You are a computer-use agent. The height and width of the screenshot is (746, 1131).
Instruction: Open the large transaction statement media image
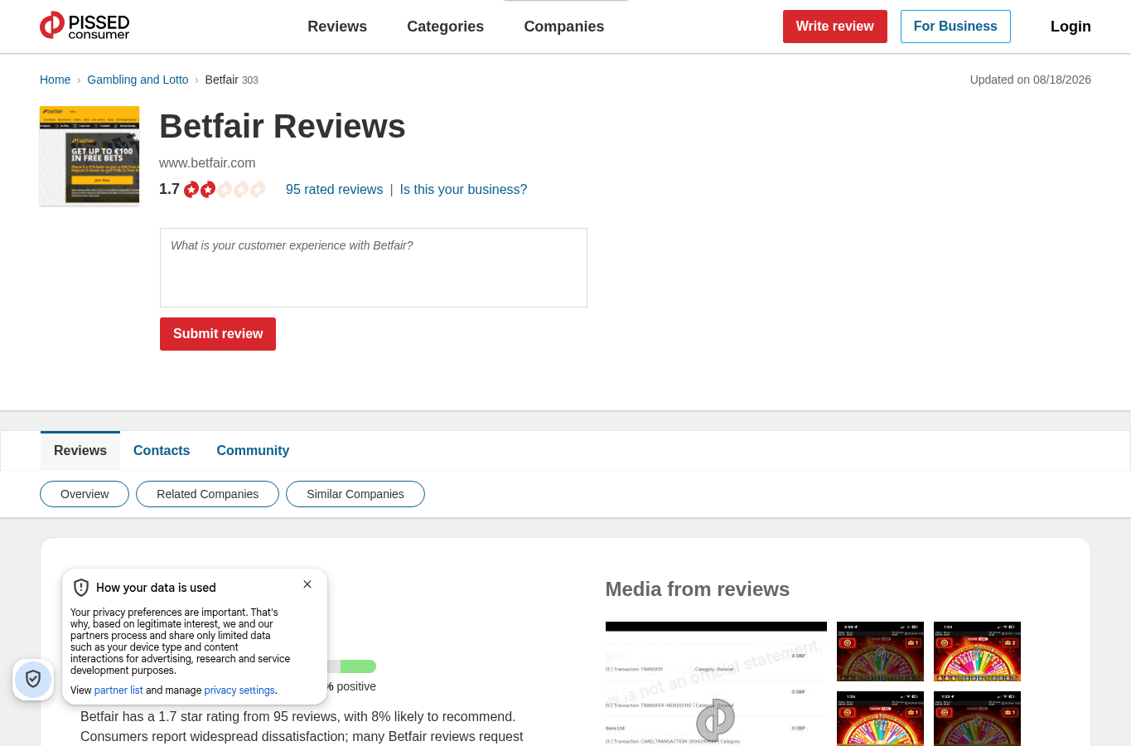(x=716, y=684)
